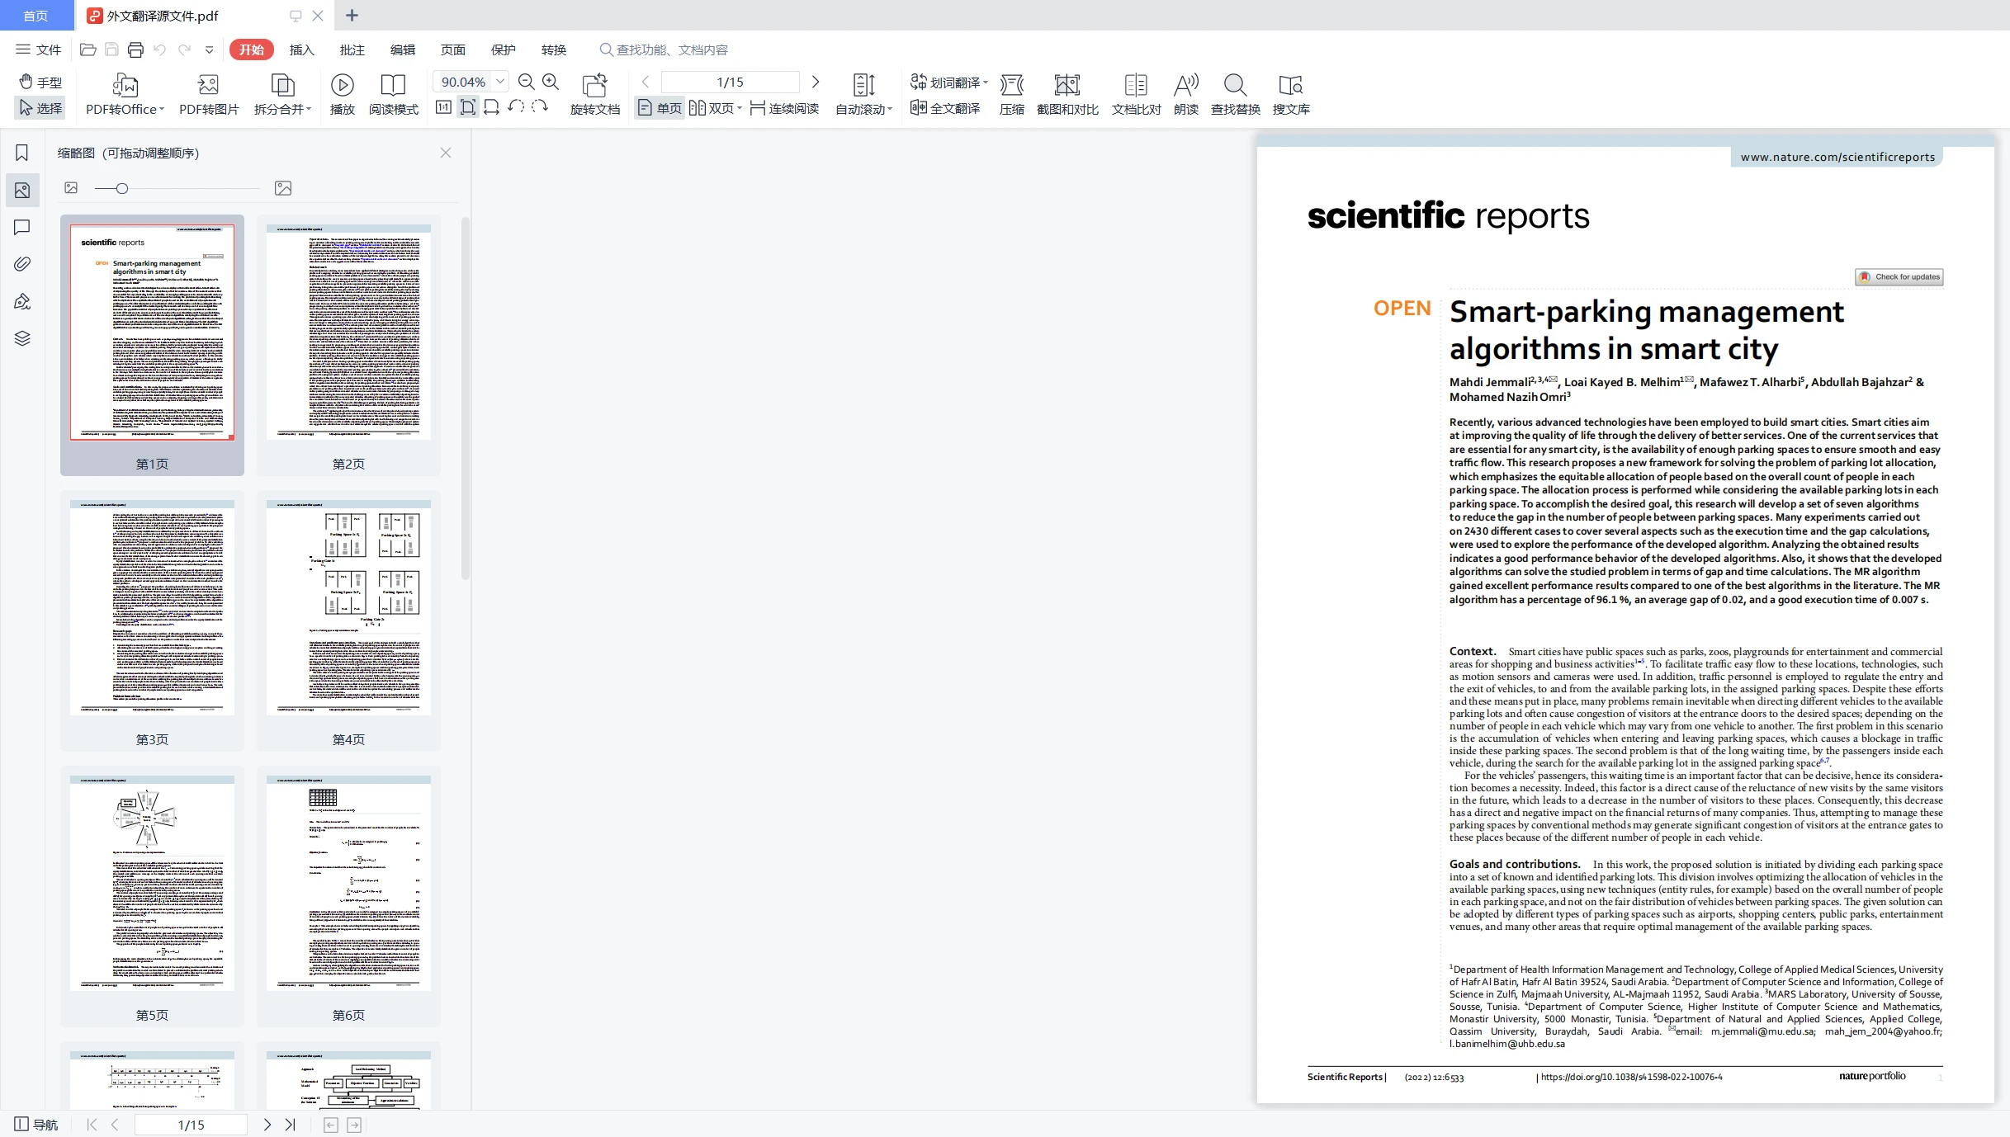Open the 文件 menu
This screenshot has width=2010, height=1137.
point(38,50)
